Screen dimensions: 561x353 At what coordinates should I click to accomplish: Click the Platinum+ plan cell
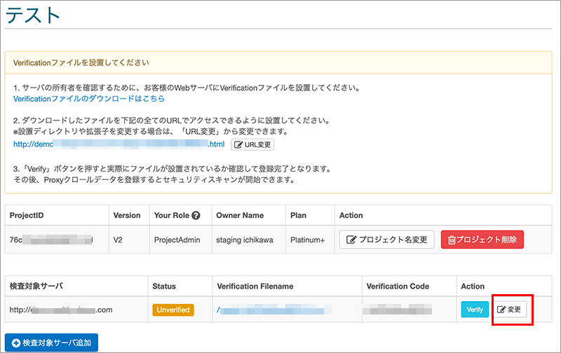309,240
